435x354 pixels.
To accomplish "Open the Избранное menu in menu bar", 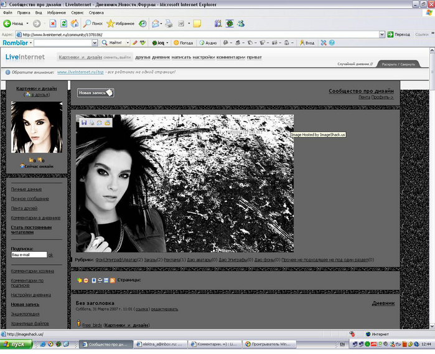I will click(x=56, y=13).
